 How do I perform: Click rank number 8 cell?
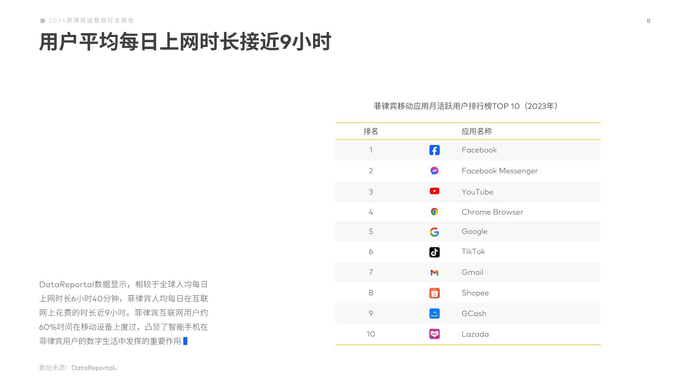(x=371, y=293)
